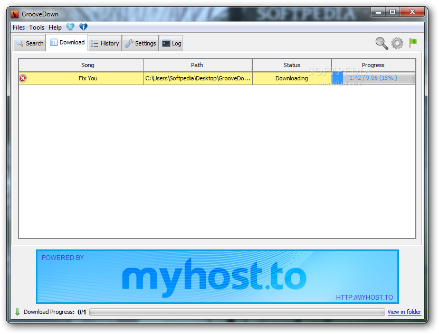
Task: Close the GrooveDown window
Action: (412, 12)
